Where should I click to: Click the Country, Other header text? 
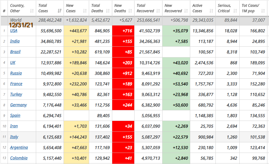click(17, 8)
